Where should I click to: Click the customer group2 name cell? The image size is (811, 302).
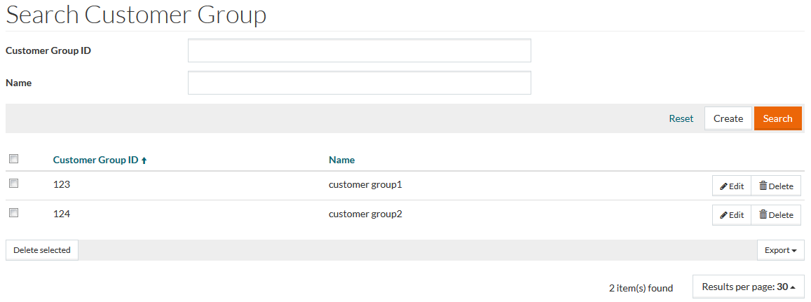pos(365,214)
